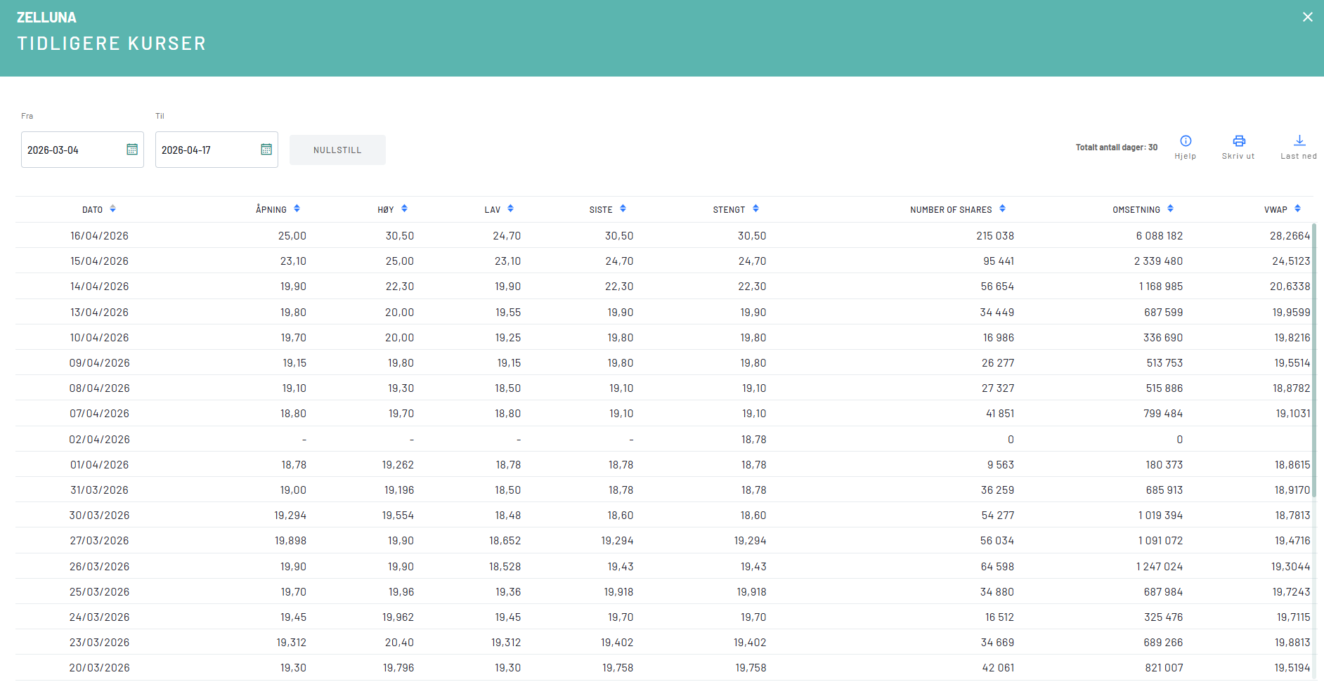Sort by LAV column arrows
The width and height of the screenshot is (1324, 689).
[511, 209]
